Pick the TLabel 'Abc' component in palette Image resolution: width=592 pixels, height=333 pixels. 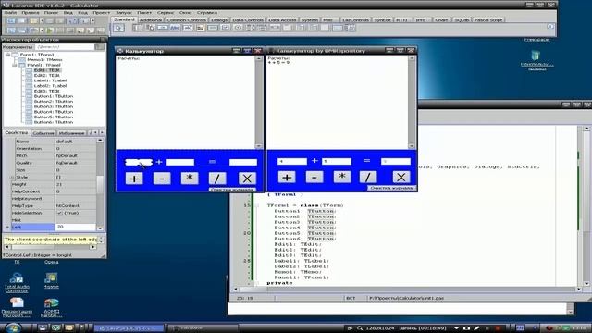click(x=175, y=28)
